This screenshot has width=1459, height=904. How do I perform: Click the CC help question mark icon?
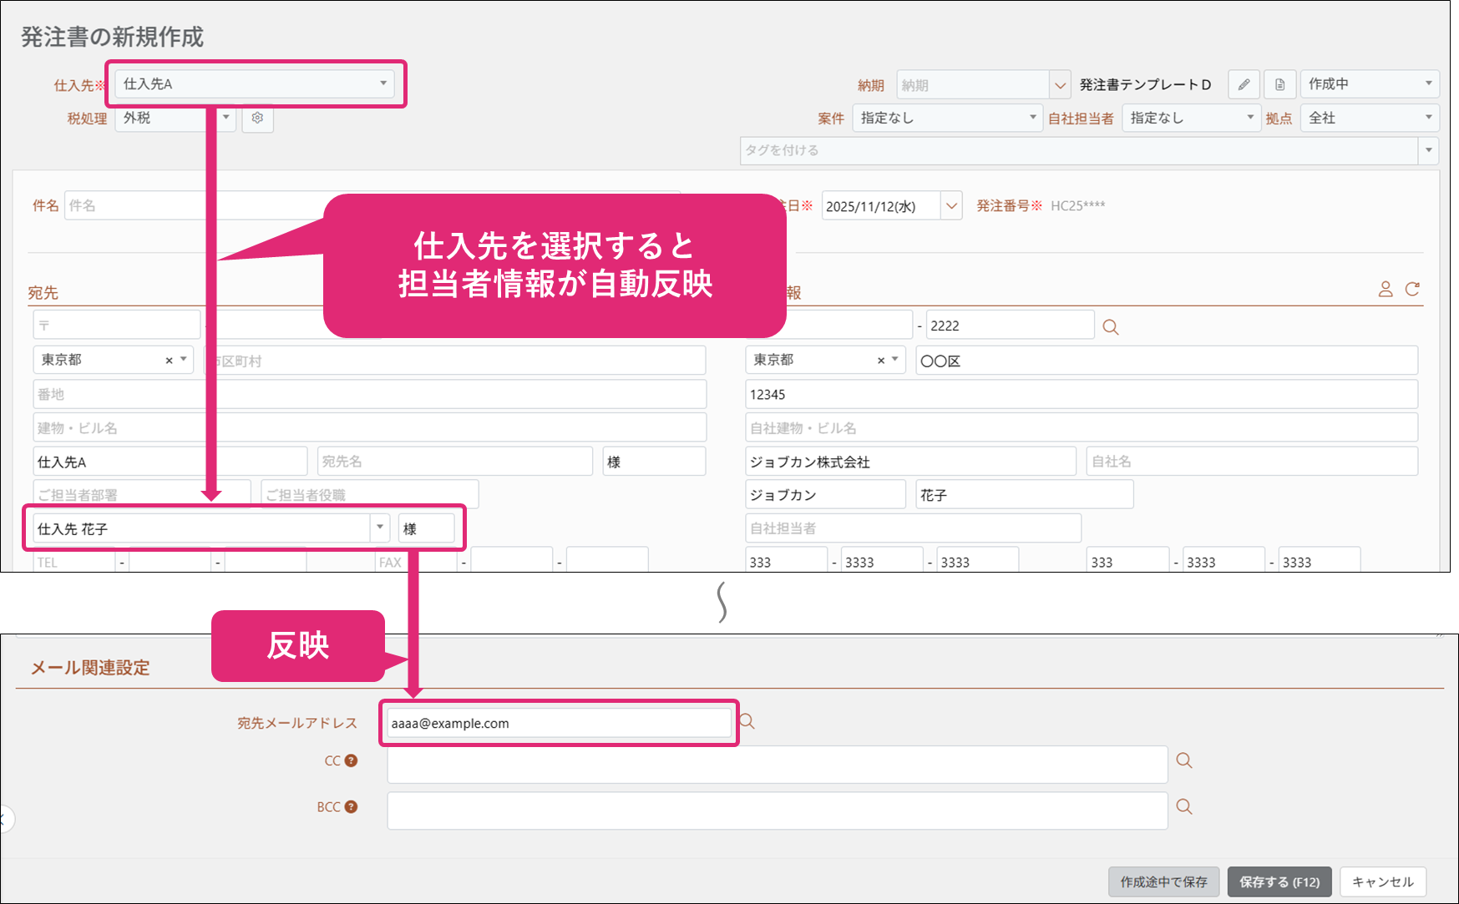351,760
